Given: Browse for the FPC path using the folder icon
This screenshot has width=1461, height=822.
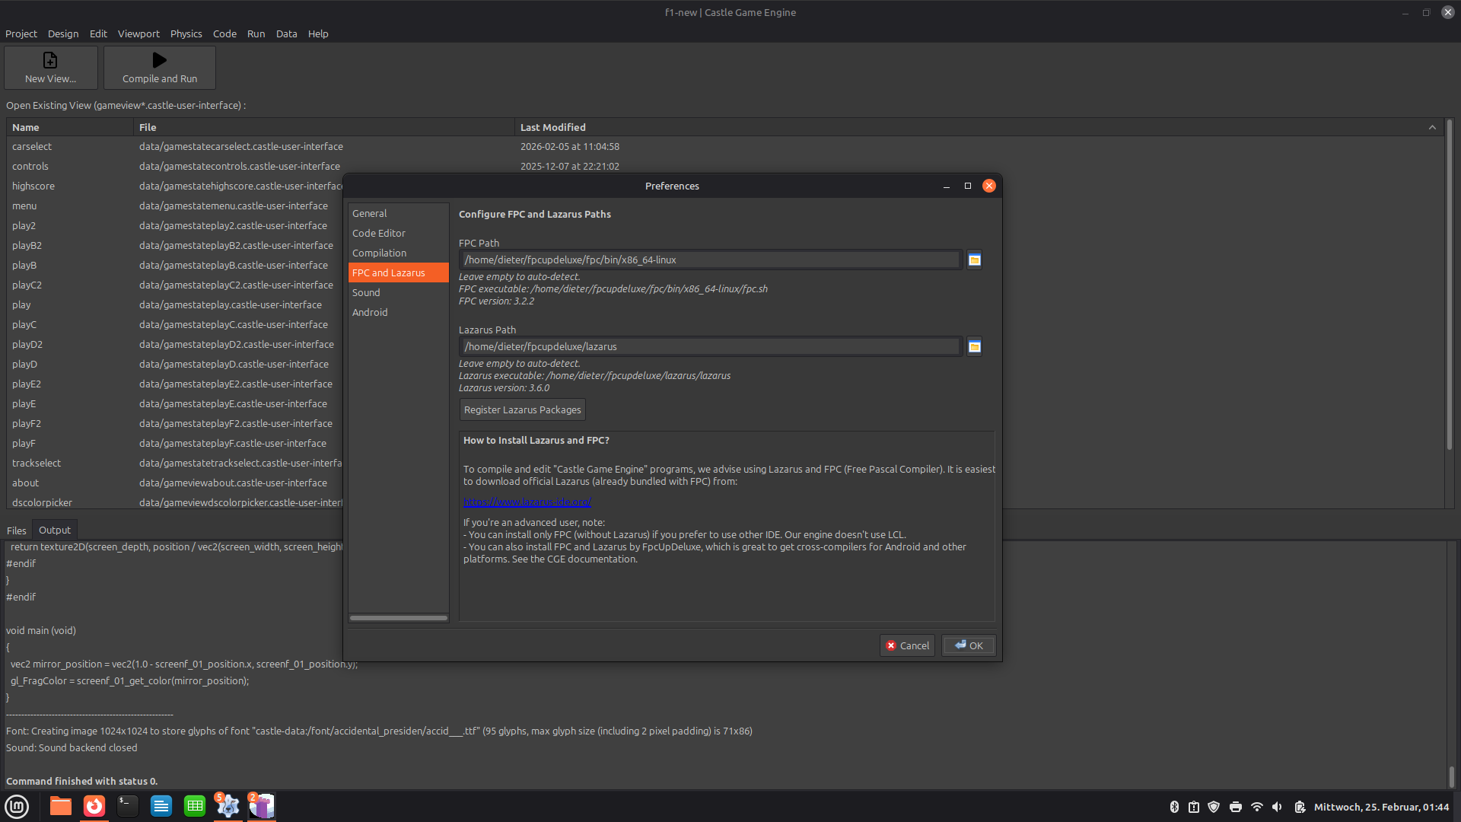Looking at the screenshot, I should 974,260.
